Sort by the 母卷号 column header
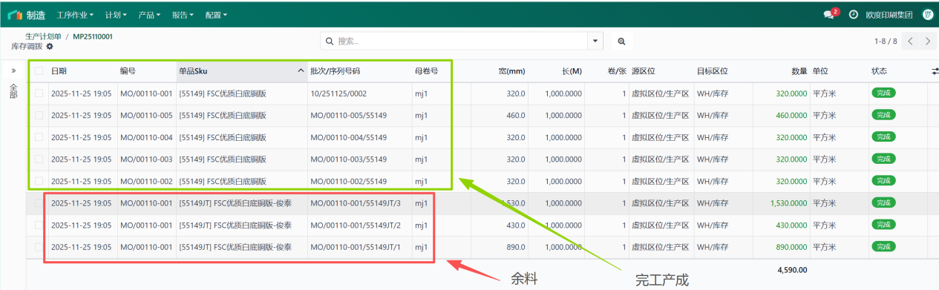 click(441, 71)
